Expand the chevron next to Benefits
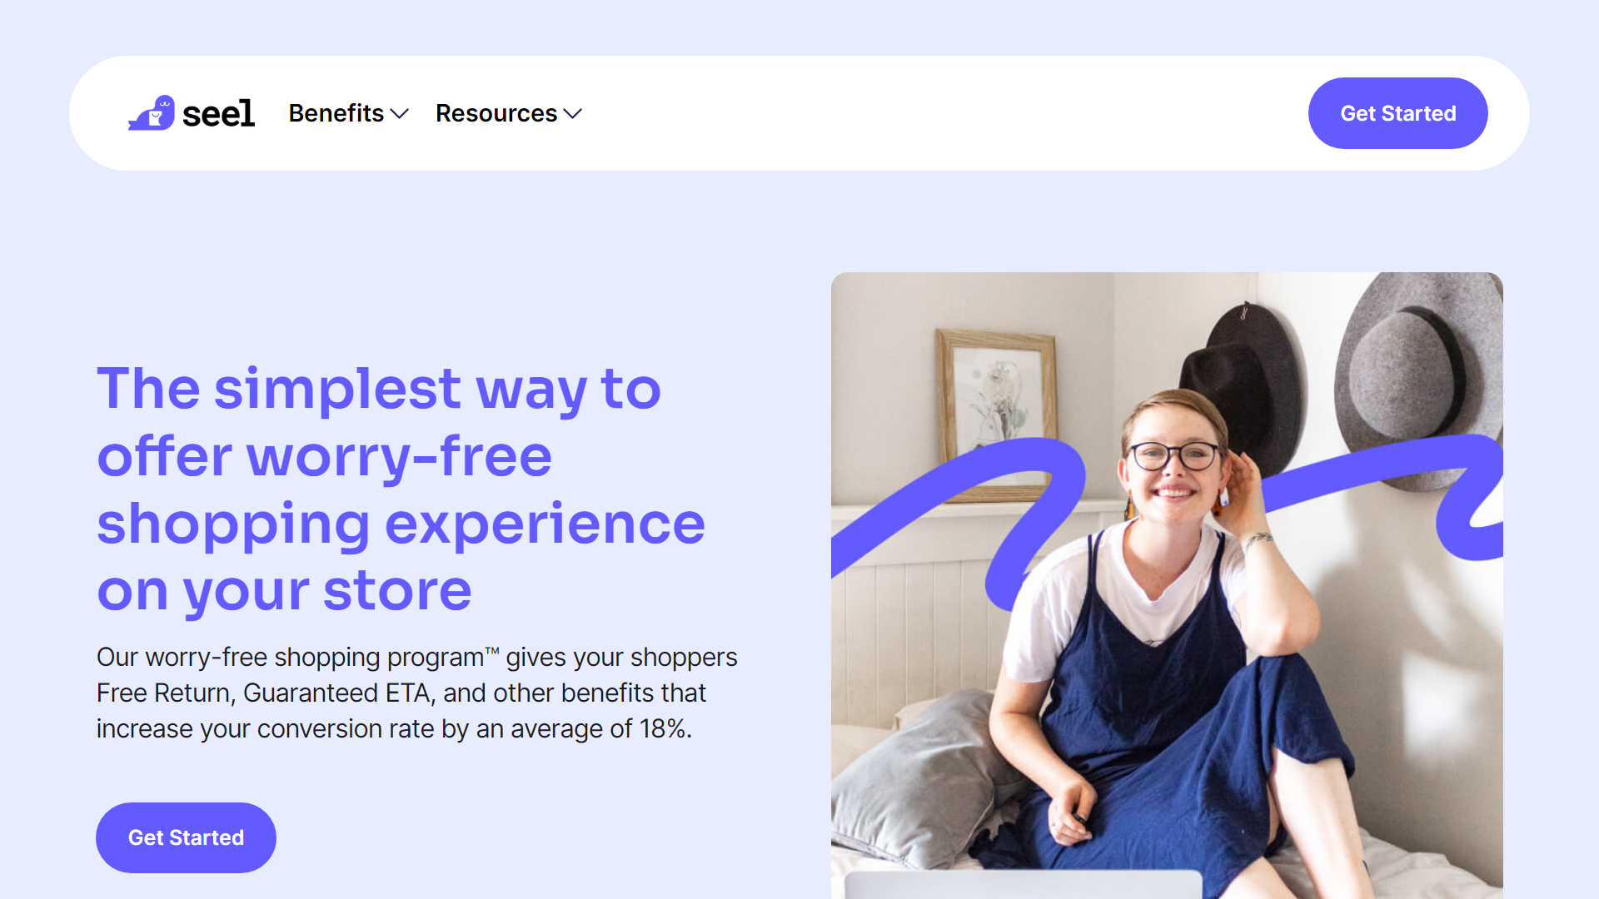The width and height of the screenshot is (1599, 899). pyautogui.click(x=400, y=114)
